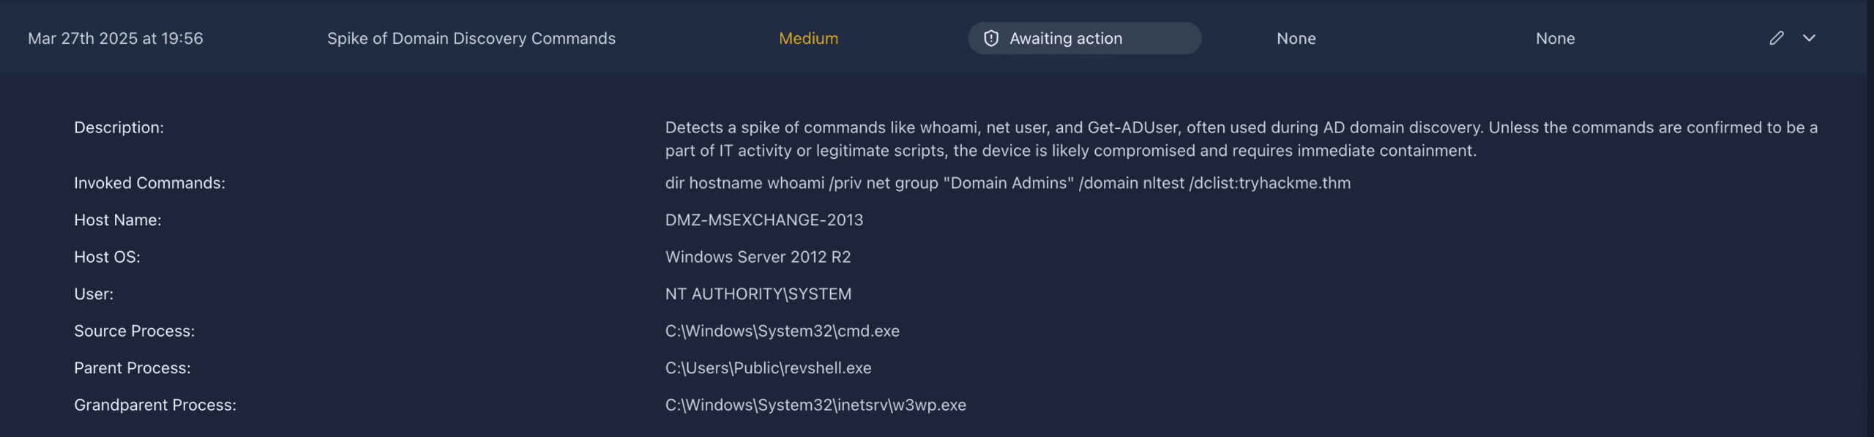Click the pencil edit icon
The image size is (1874, 437).
[1777, 38]
